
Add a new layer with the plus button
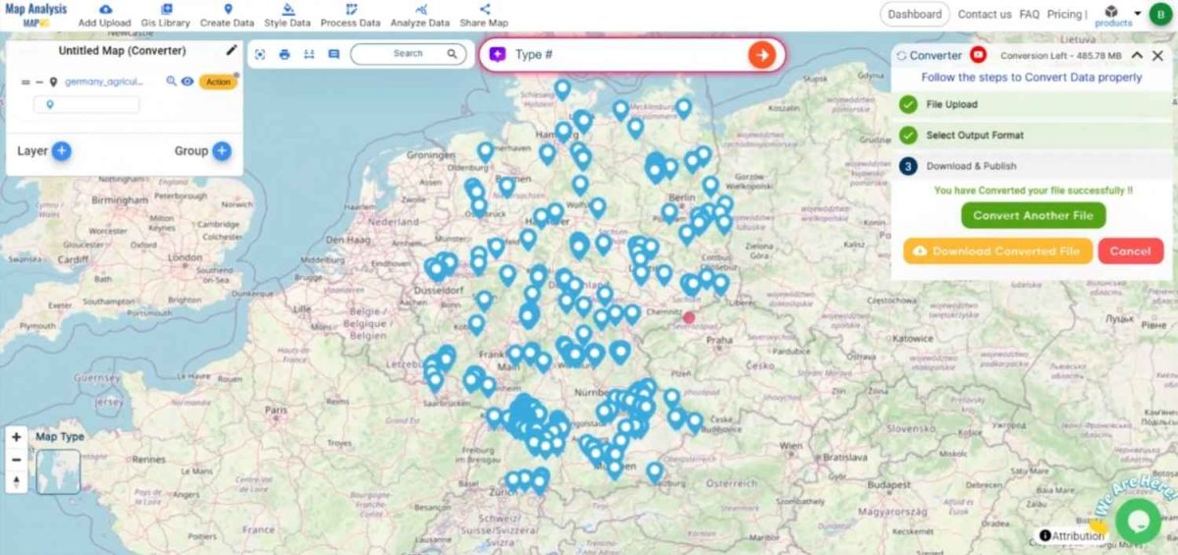[61, 150]
